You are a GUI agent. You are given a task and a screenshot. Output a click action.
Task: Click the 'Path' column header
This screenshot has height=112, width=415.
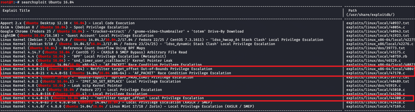[x=353, y=11]
